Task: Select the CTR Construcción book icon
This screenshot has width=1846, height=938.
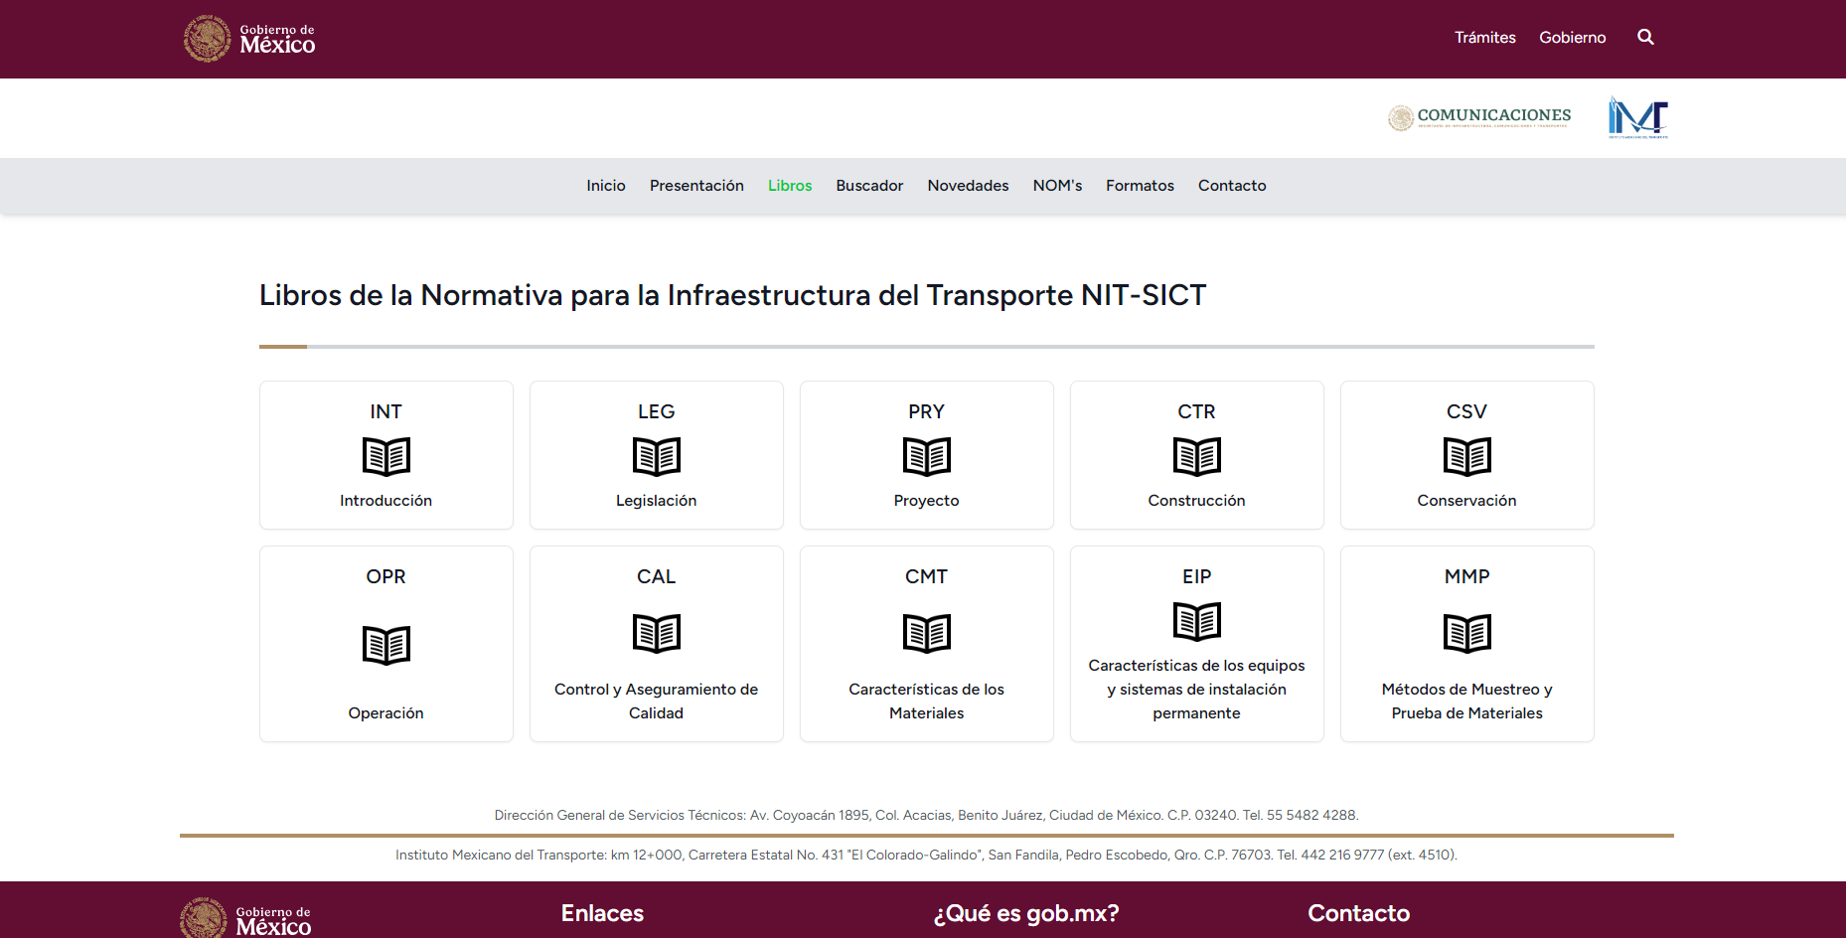Action: (x=1196, y=457)
